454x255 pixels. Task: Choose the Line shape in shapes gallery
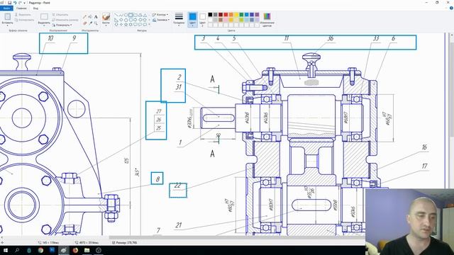point(116,15)
